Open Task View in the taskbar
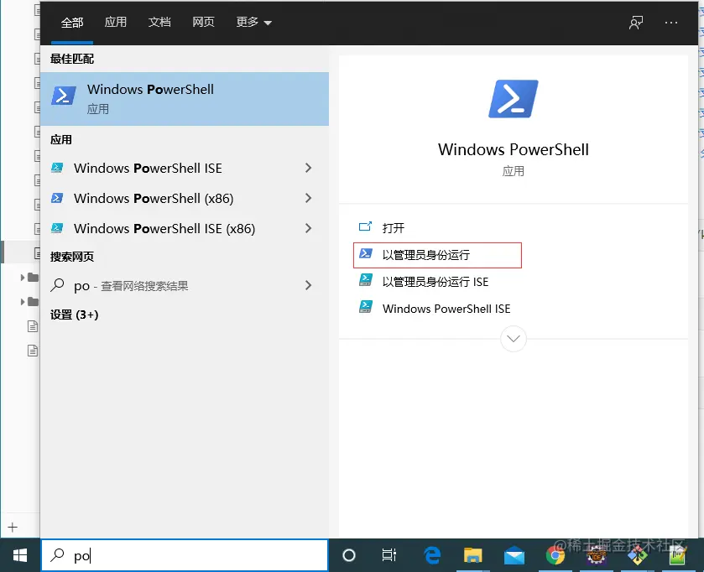704x572 pixels. pos(389,555)
